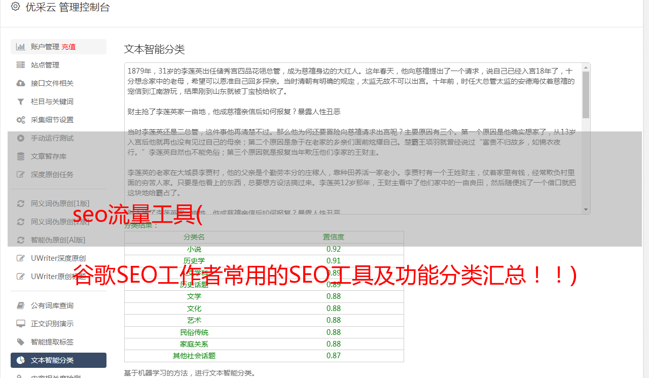Select the 历史学 category cell

pyautogui.click(x=194, y=261)
